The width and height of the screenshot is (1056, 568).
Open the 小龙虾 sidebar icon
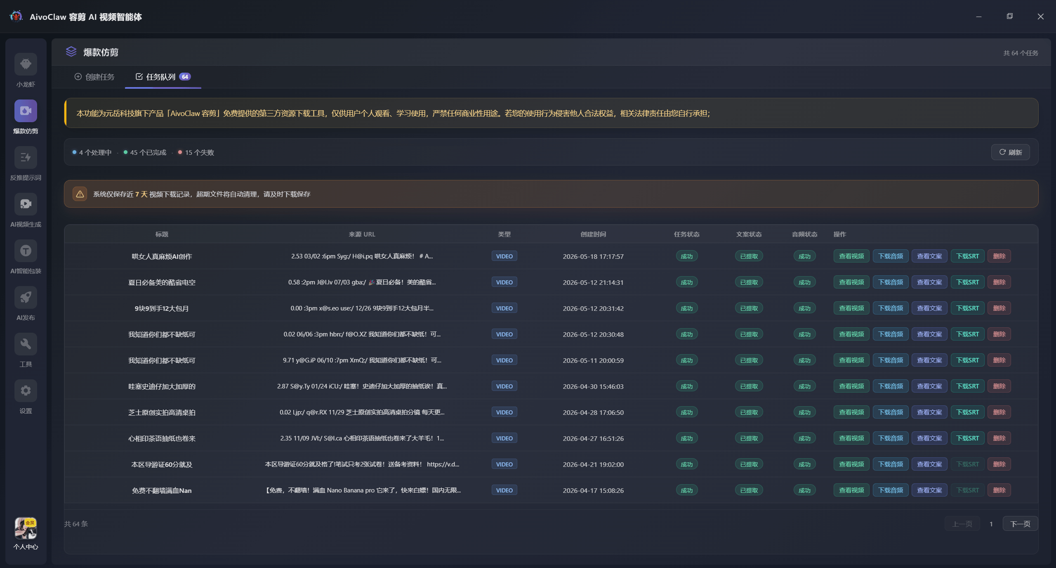26,64
